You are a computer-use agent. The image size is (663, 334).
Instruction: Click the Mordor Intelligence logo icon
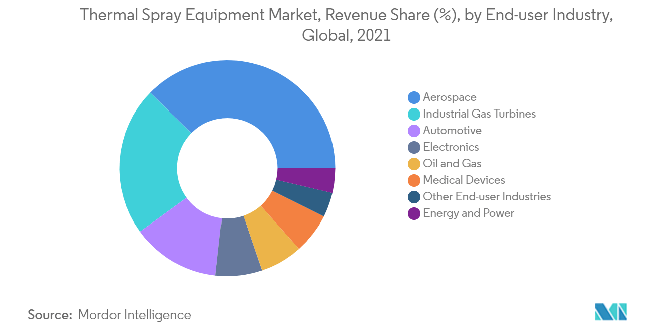[611, 312]
